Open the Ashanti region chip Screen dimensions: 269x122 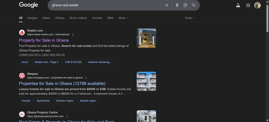point(88,101)
